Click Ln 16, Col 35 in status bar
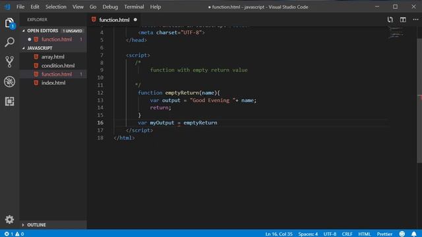The height and width of the screenshot is (237, 422). coord(279,234)
